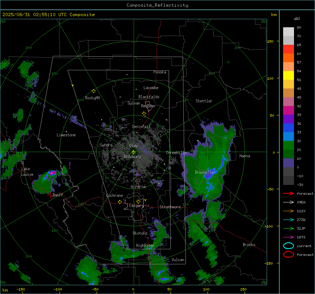315x294 pixels.
Task: Click the HighRiver label
Action: (x=145, y=245)
